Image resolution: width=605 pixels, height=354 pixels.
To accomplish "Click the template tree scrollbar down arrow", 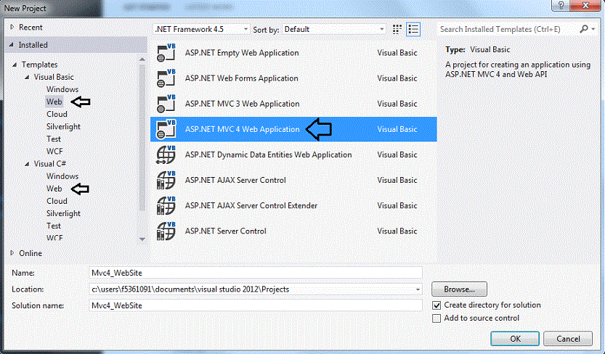I will (x=142, y=239).
